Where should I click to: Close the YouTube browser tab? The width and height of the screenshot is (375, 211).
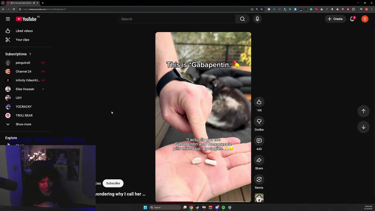pyautogui.click(x=37, y=3)
